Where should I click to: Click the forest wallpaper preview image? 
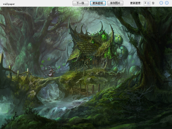tap(86, 68)
